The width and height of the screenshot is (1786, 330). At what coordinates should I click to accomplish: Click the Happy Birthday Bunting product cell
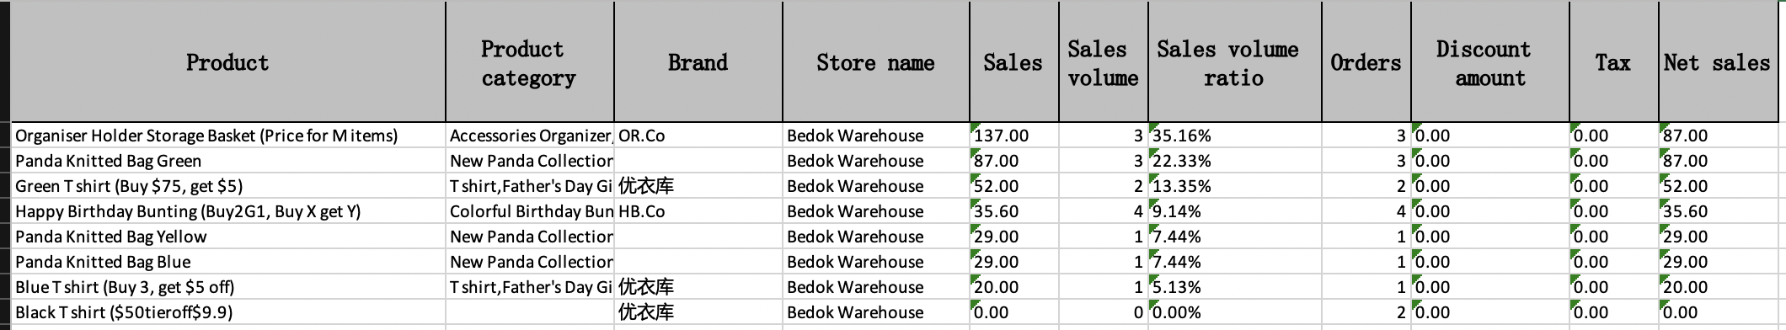coord(227,211)
